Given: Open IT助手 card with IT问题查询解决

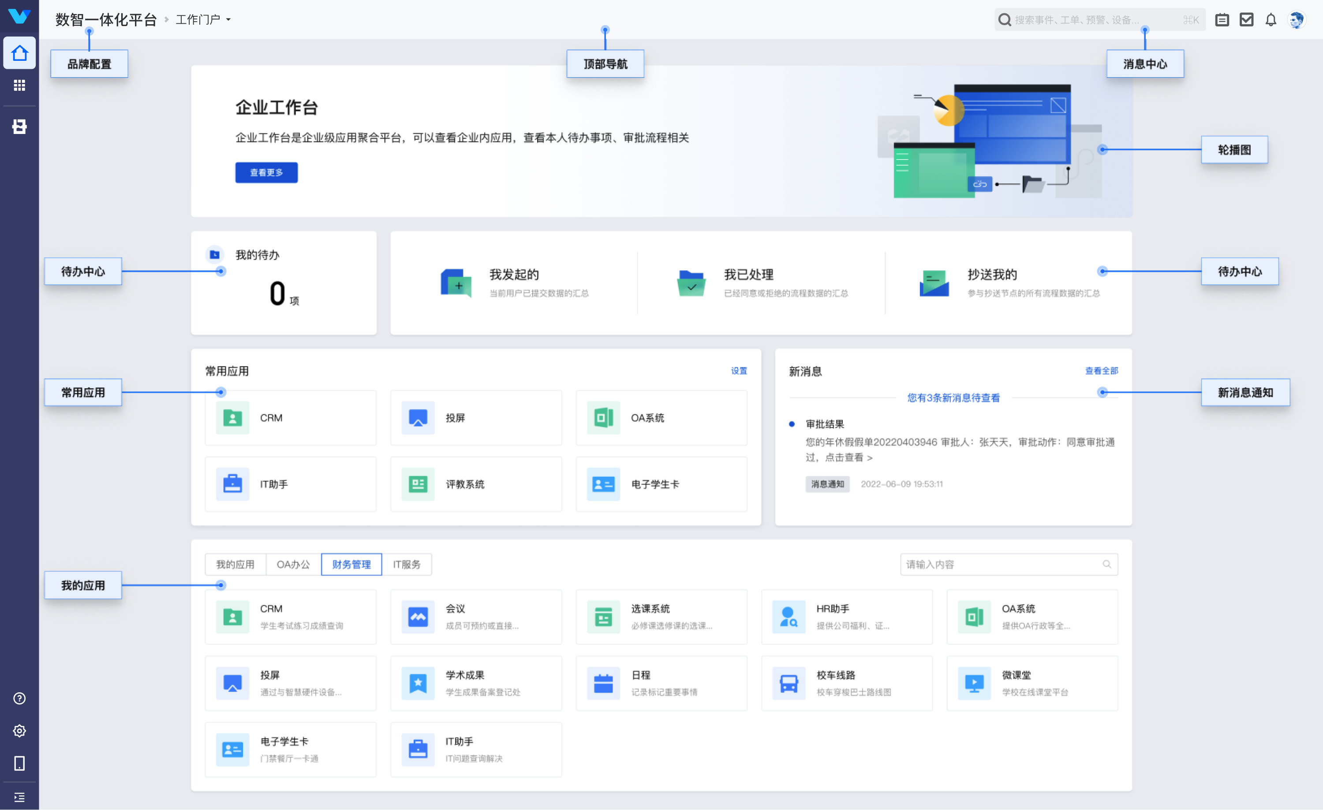Looking at the screenshot, I should click(476, 749).
